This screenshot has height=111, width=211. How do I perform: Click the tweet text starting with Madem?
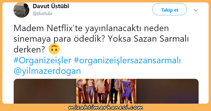[101, 39]
